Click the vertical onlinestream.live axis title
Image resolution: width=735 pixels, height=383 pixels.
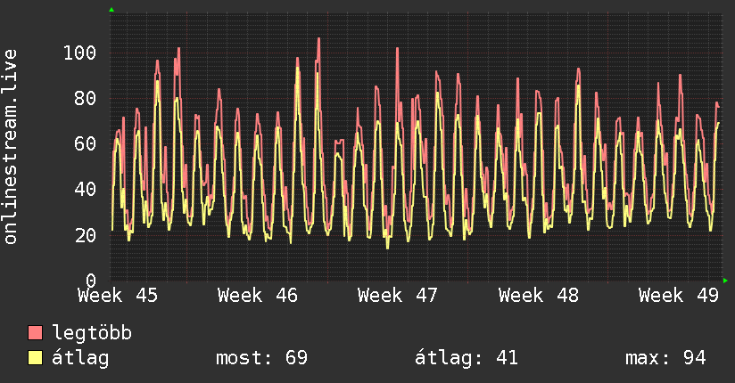pyautogui.click(x=11, y=147)
